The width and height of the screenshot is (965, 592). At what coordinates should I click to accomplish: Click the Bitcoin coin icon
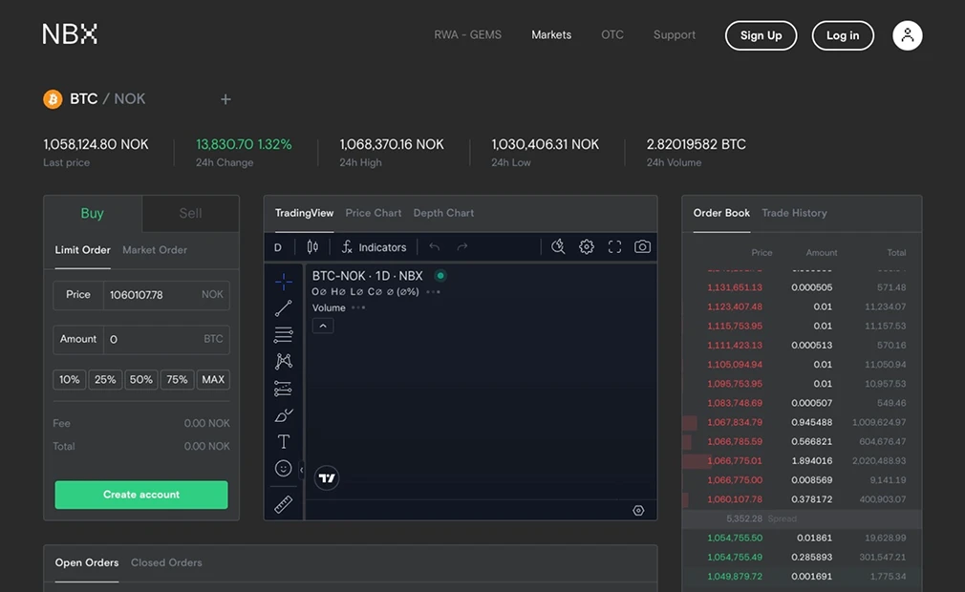click(53, 99)
